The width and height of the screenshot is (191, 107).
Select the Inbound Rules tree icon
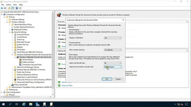click(20, 59)
